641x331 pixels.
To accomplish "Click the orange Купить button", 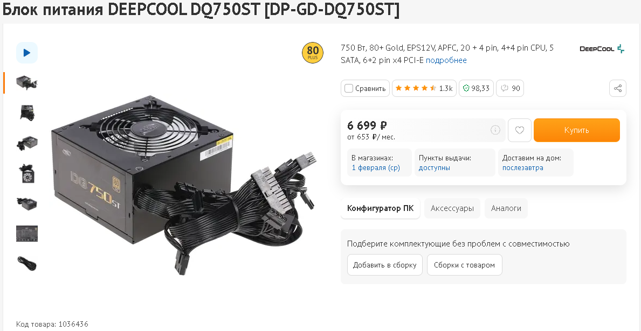I will point(577,130).
